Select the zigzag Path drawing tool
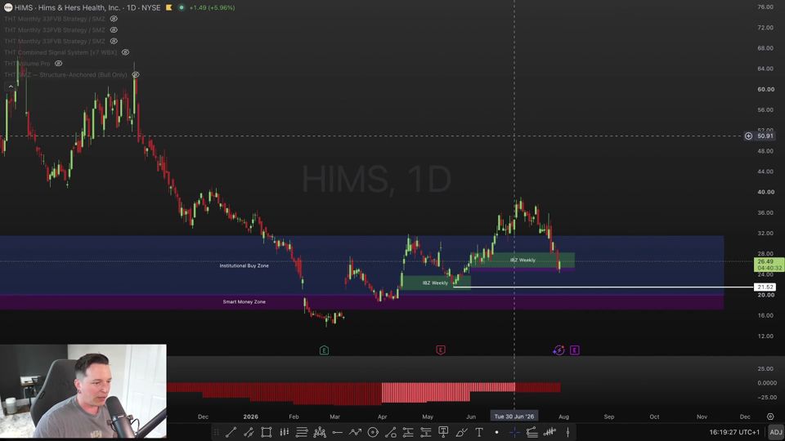The image size is (785, 441). click(355, 432)
